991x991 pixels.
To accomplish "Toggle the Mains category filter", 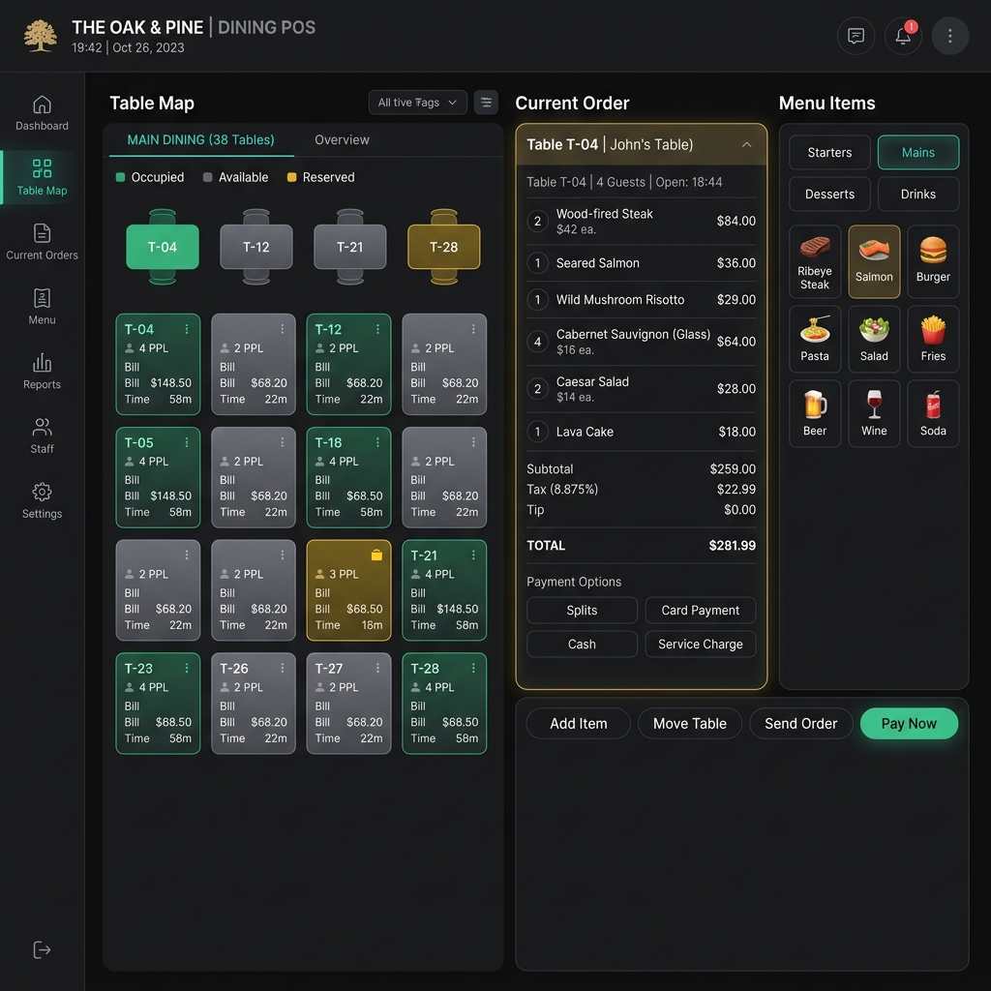I will (x=917, y=152).
